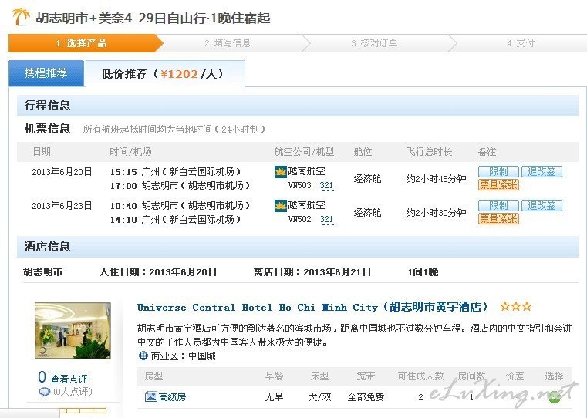Viewport: 587px width, 418px height.
Task: Click the 查看点评 link
Action: (69, 379)
